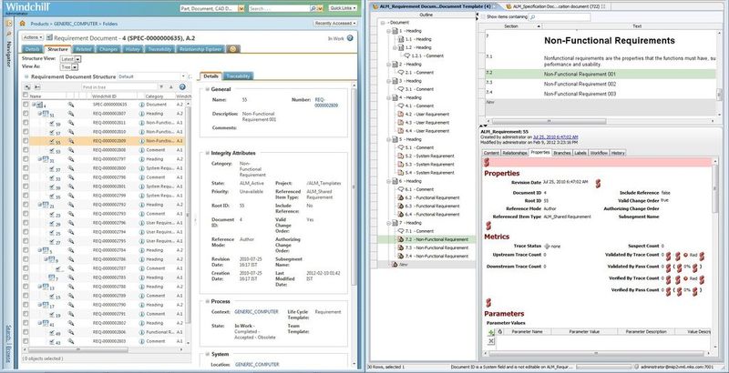Open Quick Links dropdown

tap(344, 8)
